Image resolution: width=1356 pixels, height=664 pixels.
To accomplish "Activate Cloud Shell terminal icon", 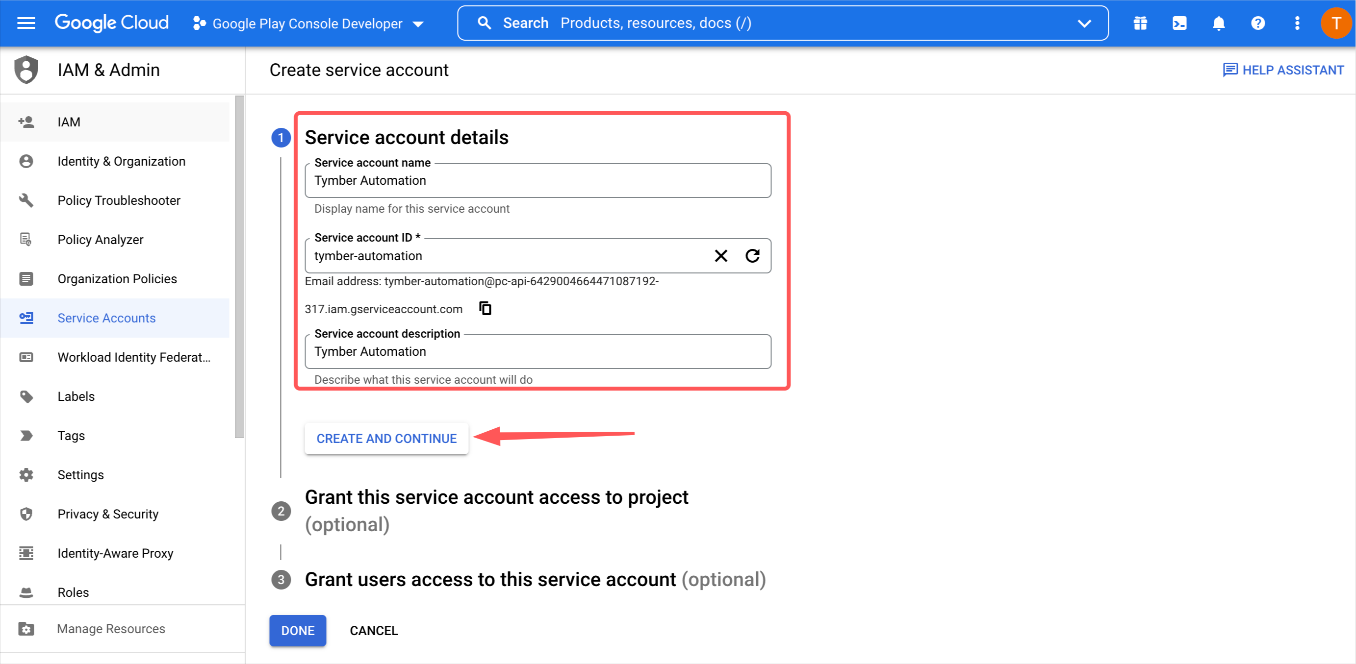I will pyautogui.click(x=1179, y=23).
